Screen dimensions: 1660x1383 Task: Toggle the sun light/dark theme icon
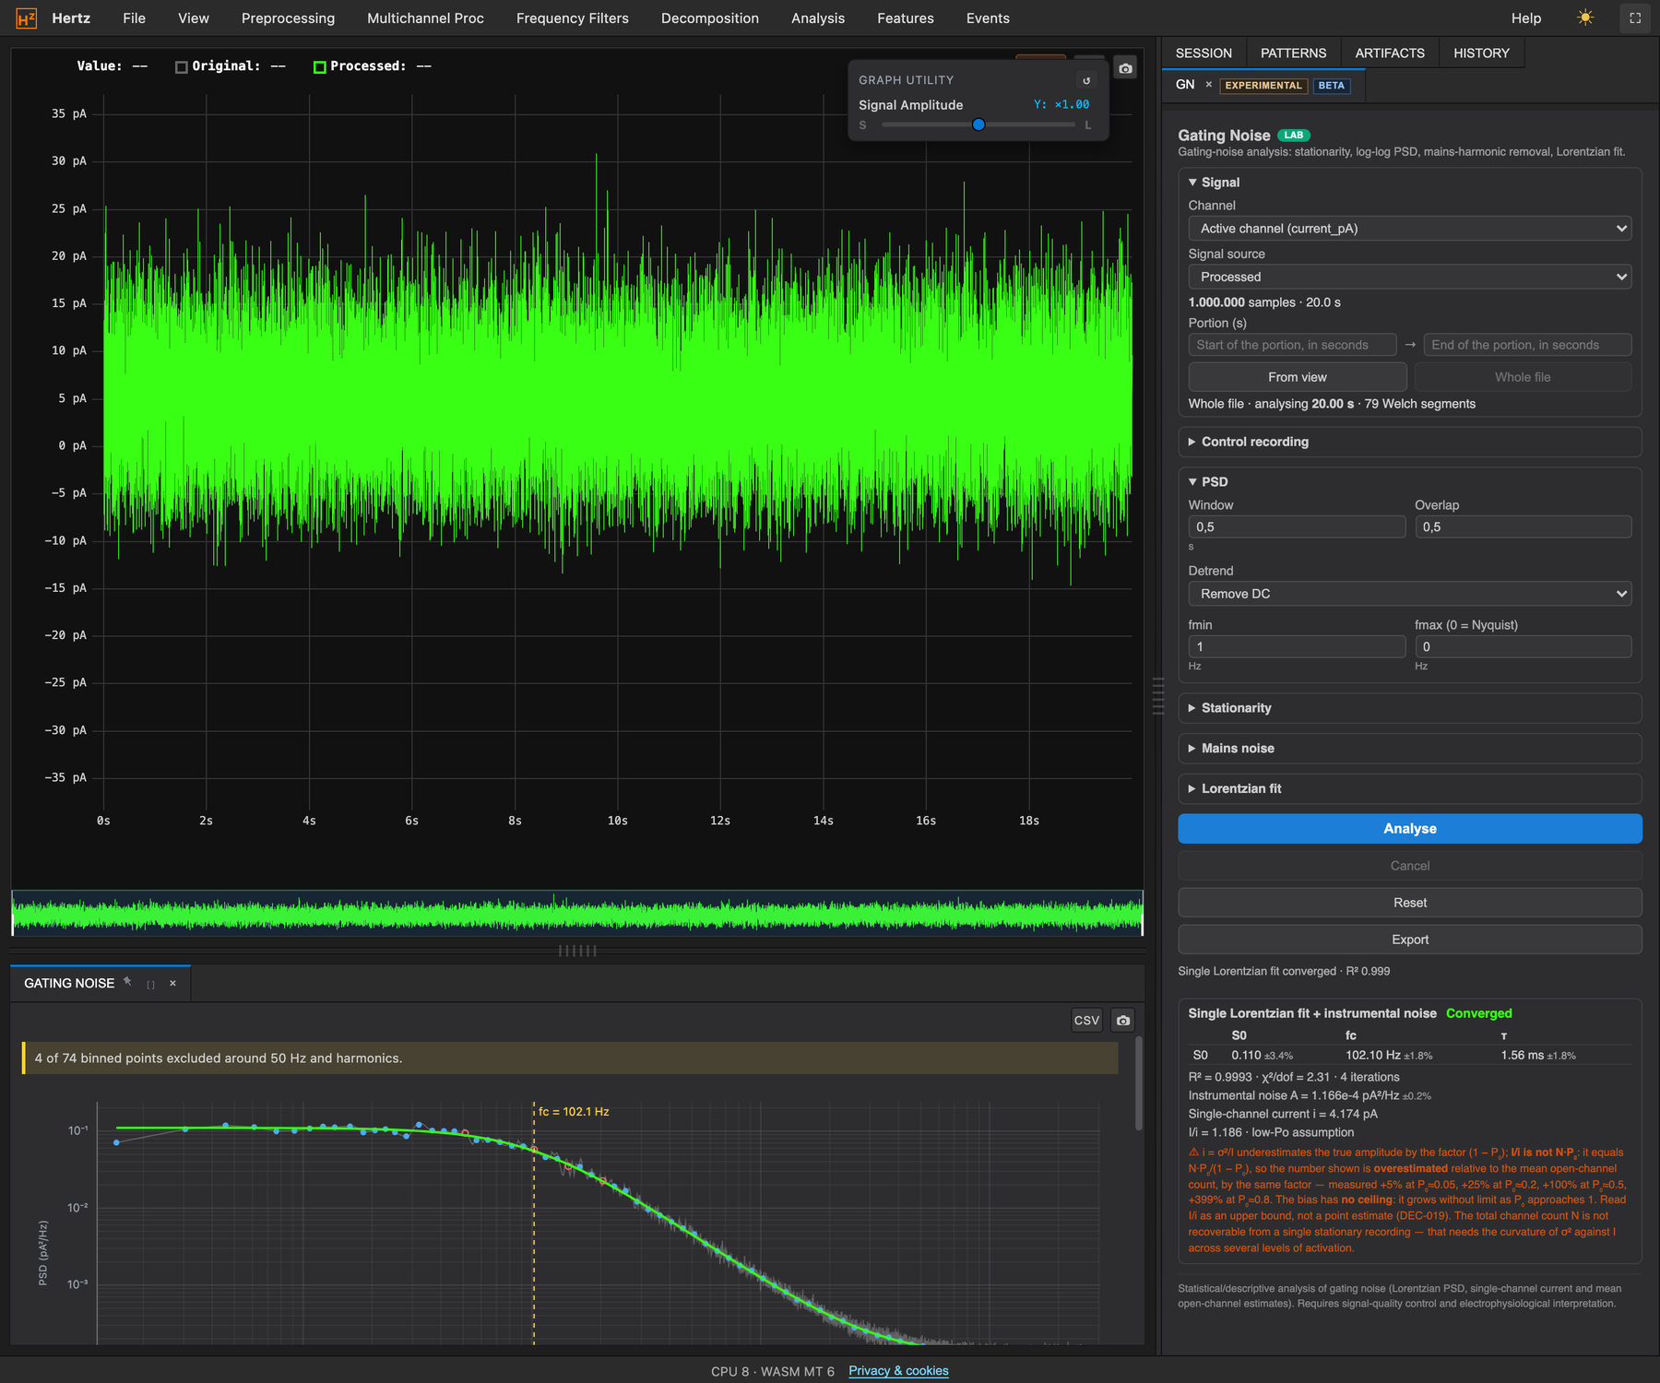point(1585,18)
